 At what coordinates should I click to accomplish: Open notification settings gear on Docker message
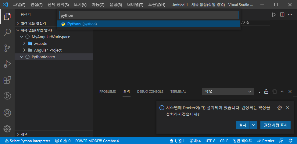click(279, 108)
